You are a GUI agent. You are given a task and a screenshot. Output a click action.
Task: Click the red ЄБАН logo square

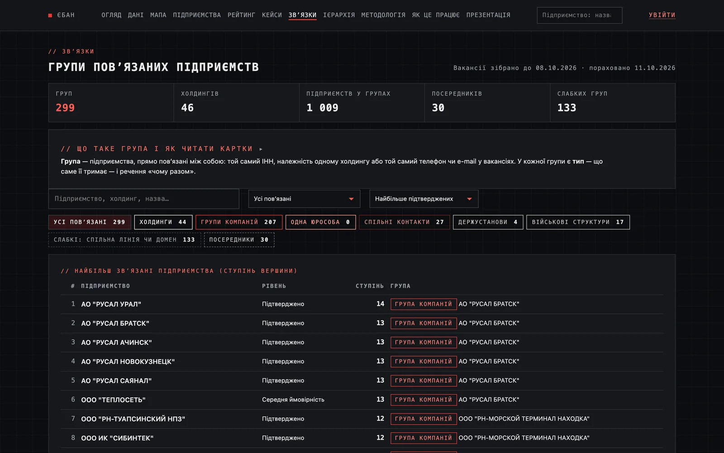[50, 15]
